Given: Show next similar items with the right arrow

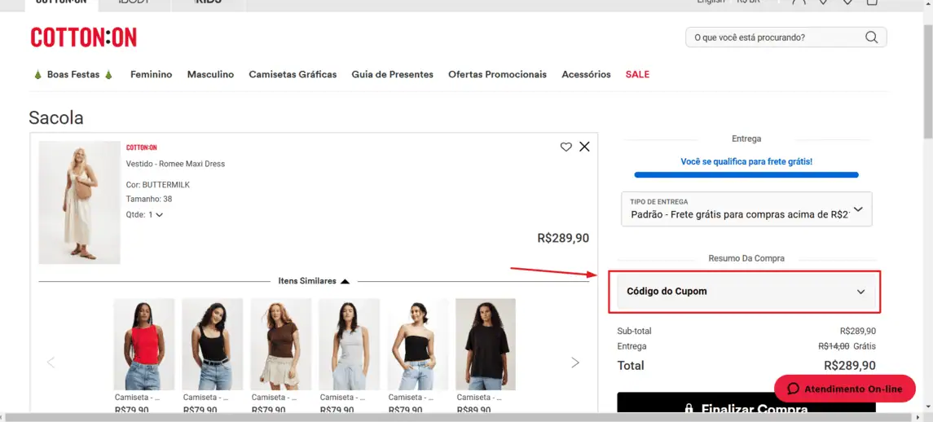Looking at the screenshot, I should pyautogui.click(x=575, y=363).
